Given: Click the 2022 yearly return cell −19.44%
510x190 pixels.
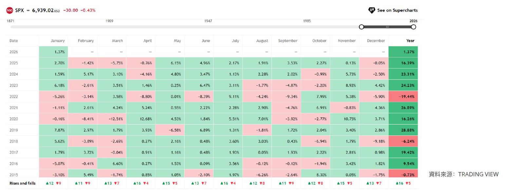Looking at the screenshot, I should (403, 97).
